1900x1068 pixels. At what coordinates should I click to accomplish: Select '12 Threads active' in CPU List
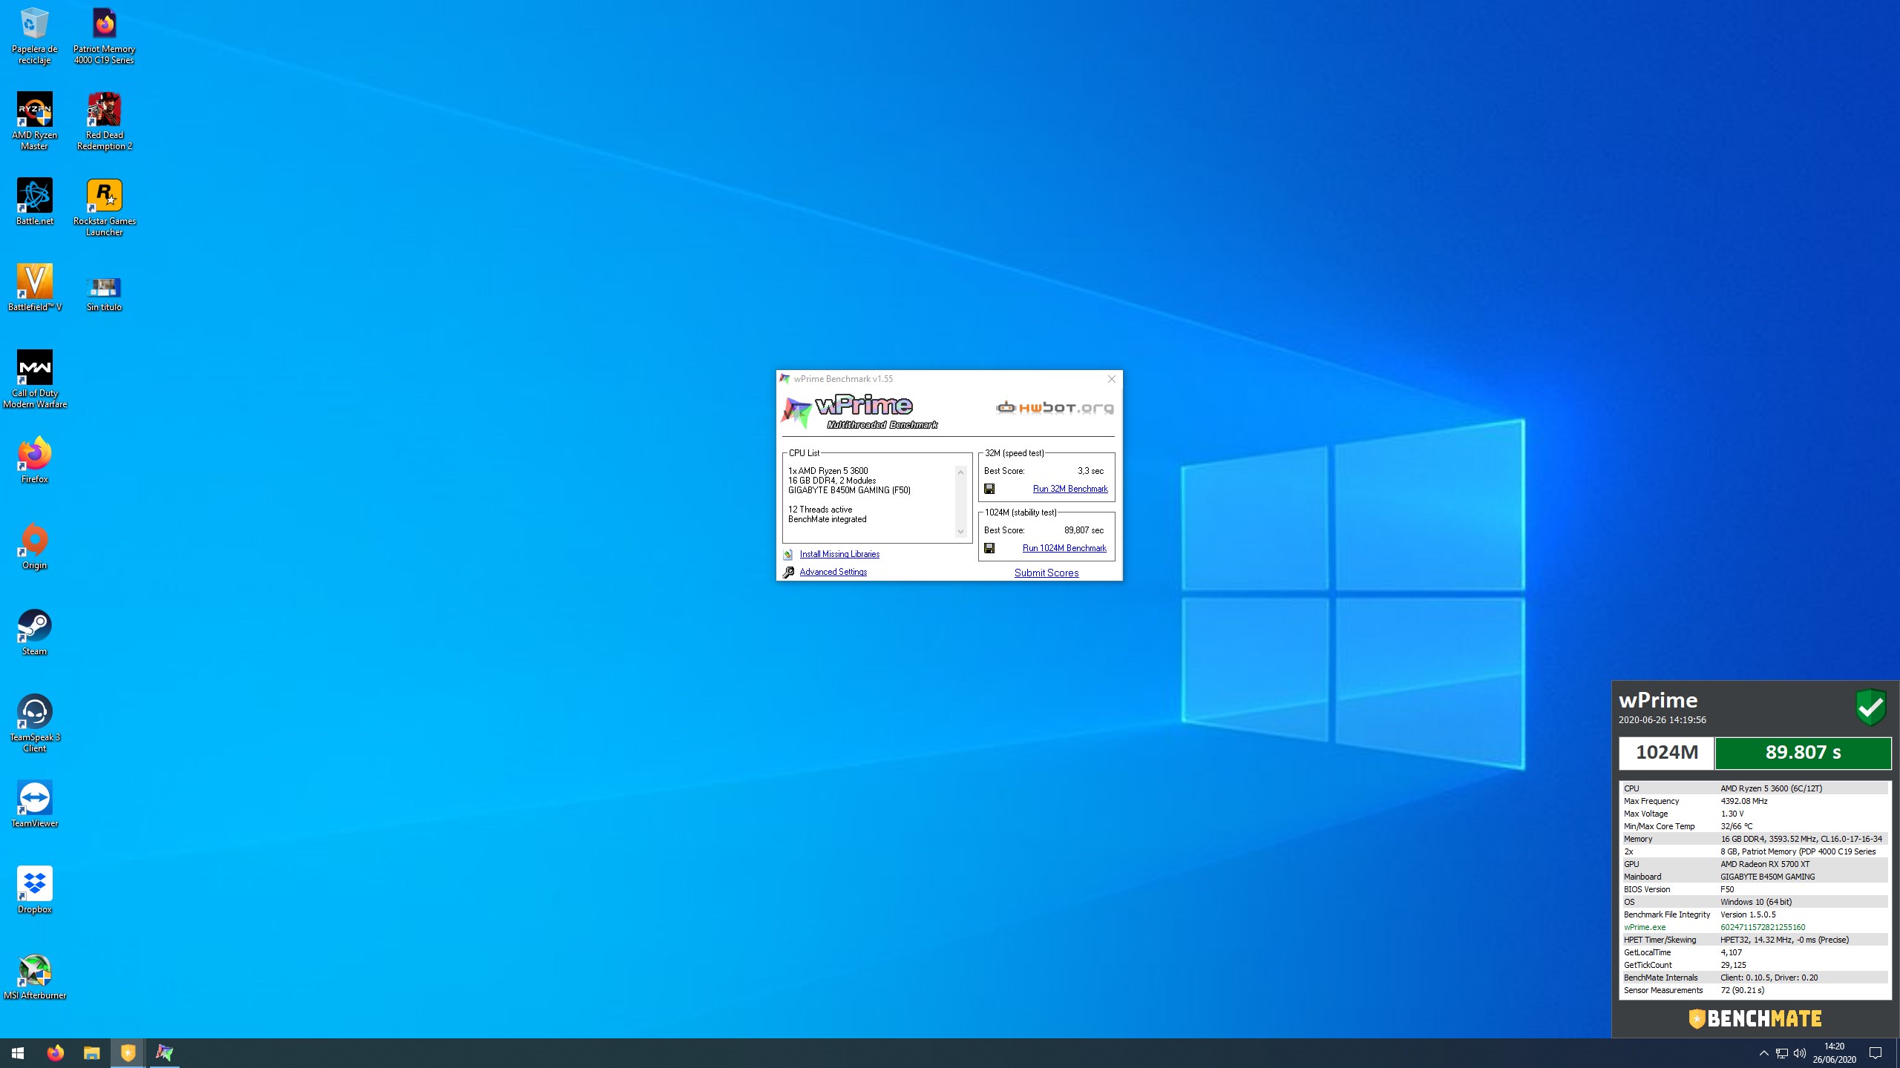[x=820, y=510]
